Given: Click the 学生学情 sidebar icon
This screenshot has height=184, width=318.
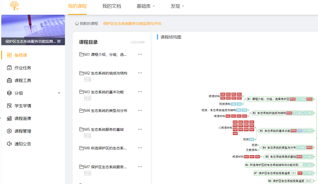Looking at the screenshot, I should pos(9,106).
